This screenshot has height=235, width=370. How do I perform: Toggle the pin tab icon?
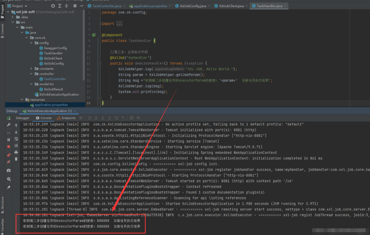[9, 187]
